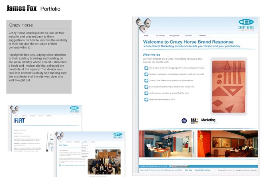Click the 'Portfolio' title text
The width and height of the screenshot is (273, 182).
point(50,9)
